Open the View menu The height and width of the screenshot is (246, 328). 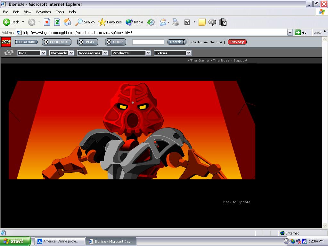point(28,12)
